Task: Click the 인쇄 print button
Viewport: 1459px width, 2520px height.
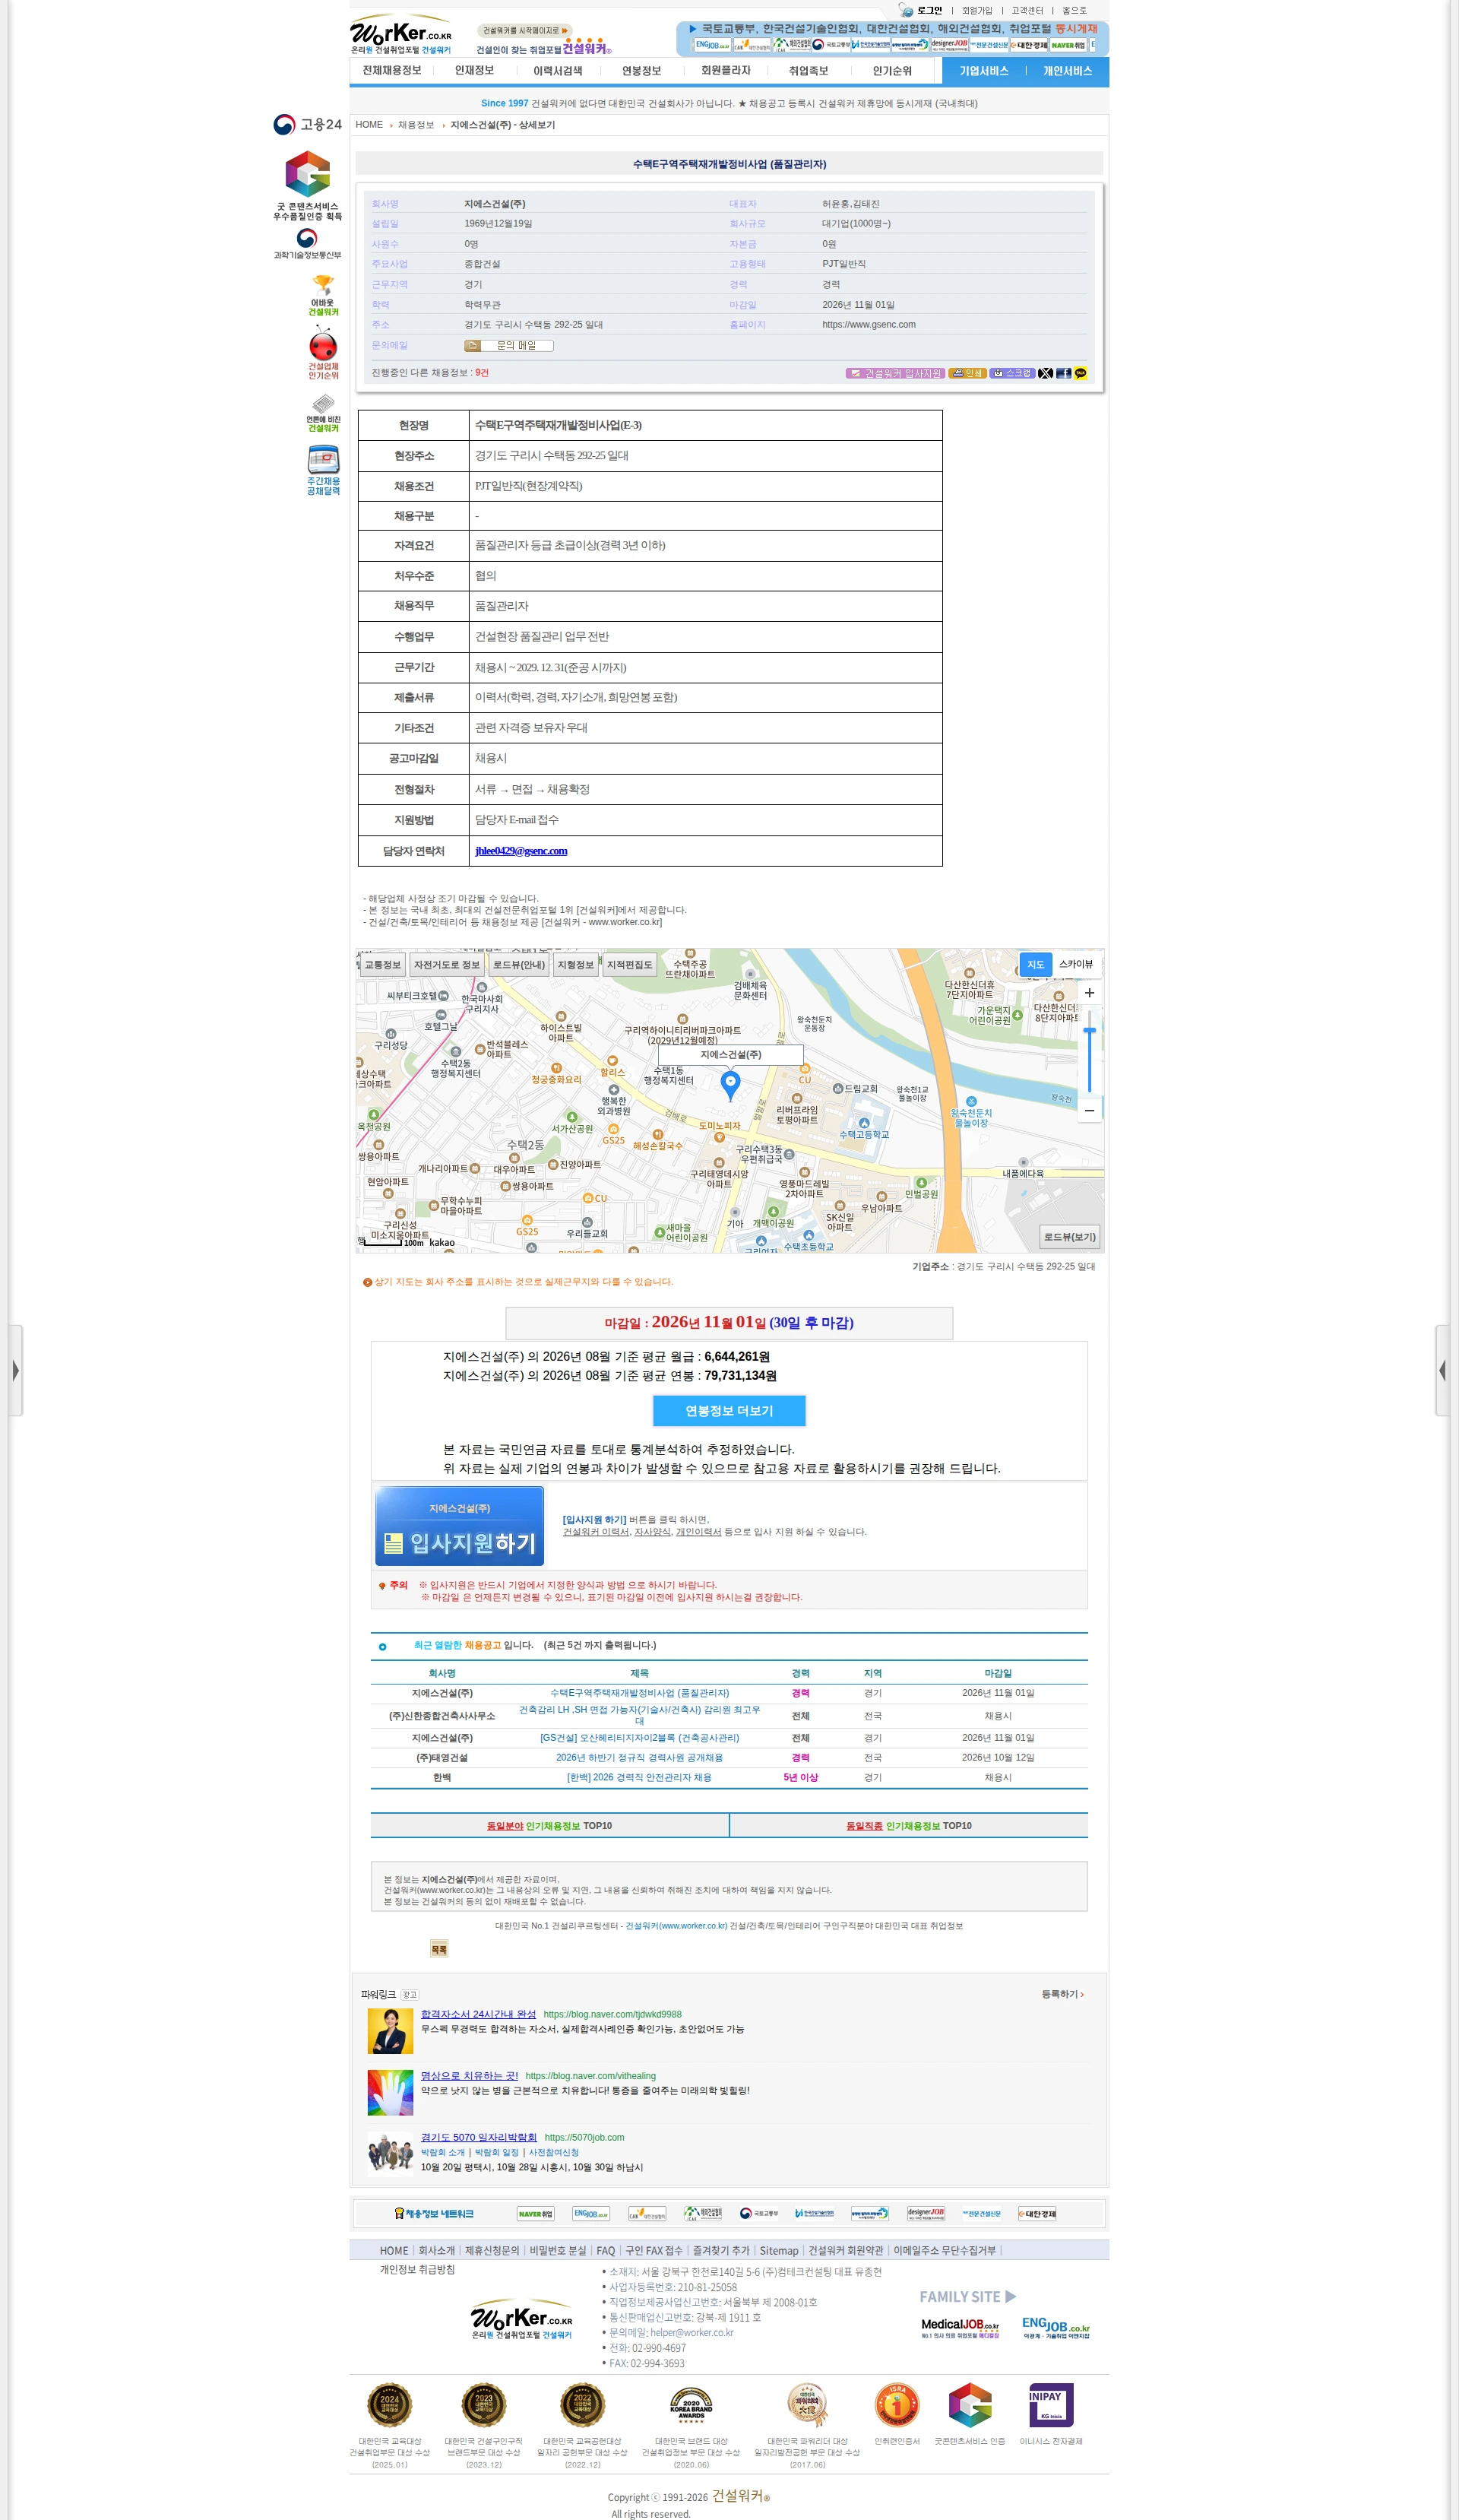Action: tap(967, 373)
